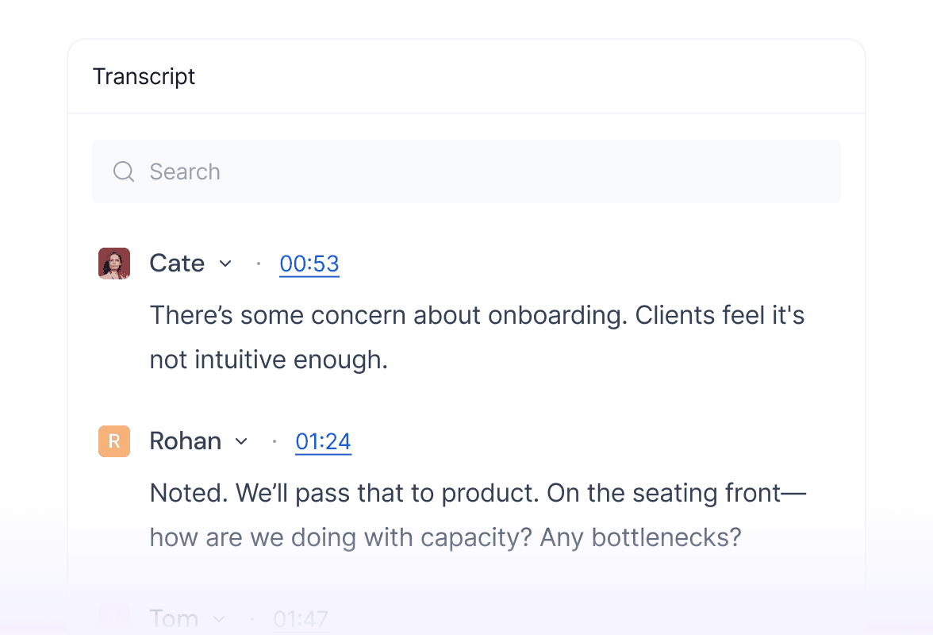Click the magnifying glass search icon
Viewport: 933px width, 635px height.
pyautogui.click(x=124, y=171)
